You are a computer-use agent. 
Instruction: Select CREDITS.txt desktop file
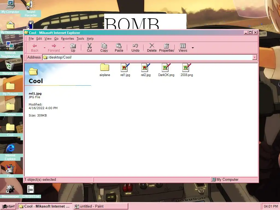click(x=31, y=191)
